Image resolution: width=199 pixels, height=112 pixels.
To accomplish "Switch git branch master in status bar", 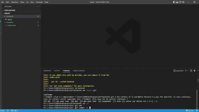I will [2, 111].
